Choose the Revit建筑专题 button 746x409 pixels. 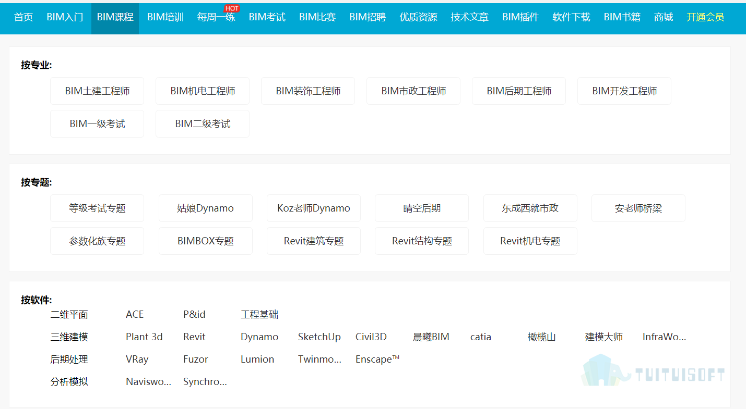coord(314,241)
